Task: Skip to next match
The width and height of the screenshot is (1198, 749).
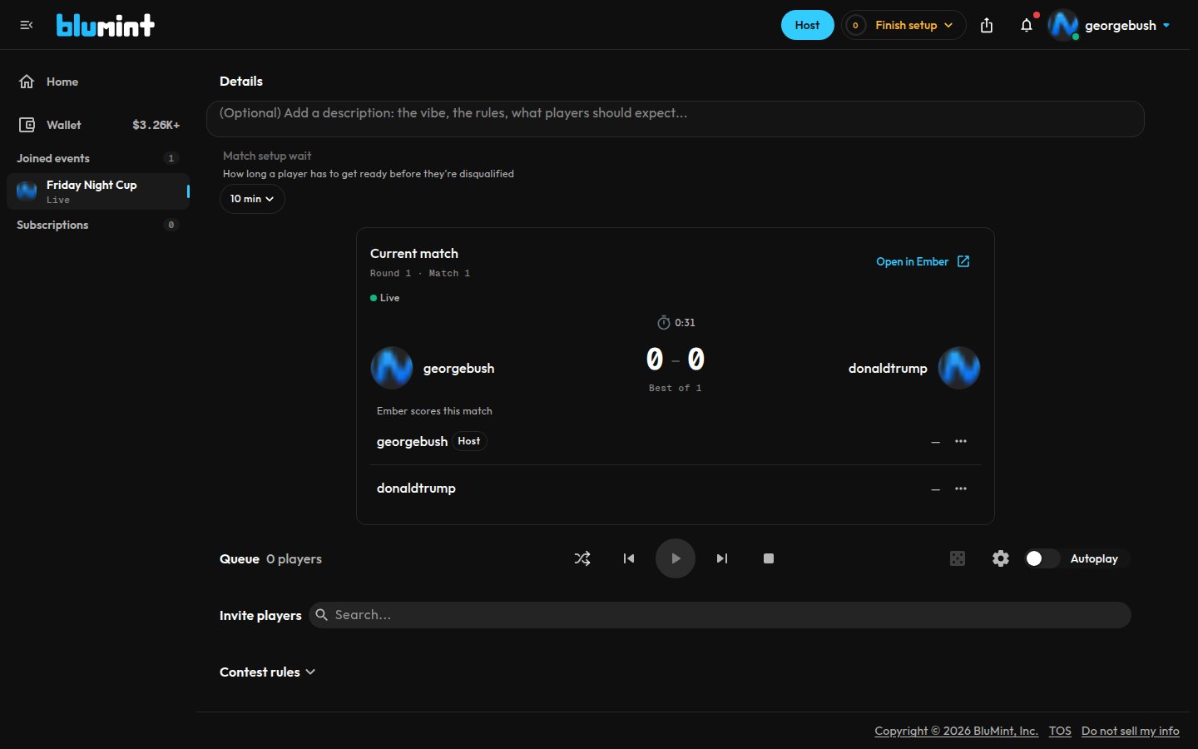Action: point(722,558)
